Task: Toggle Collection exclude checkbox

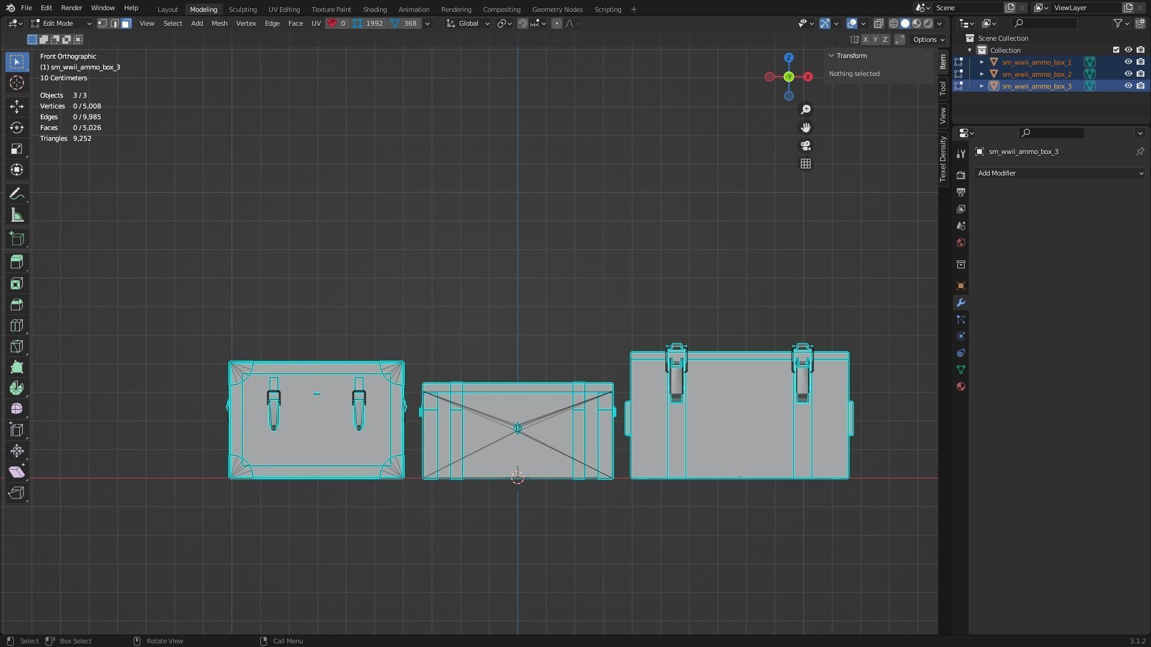Action: click(1116, 50)
